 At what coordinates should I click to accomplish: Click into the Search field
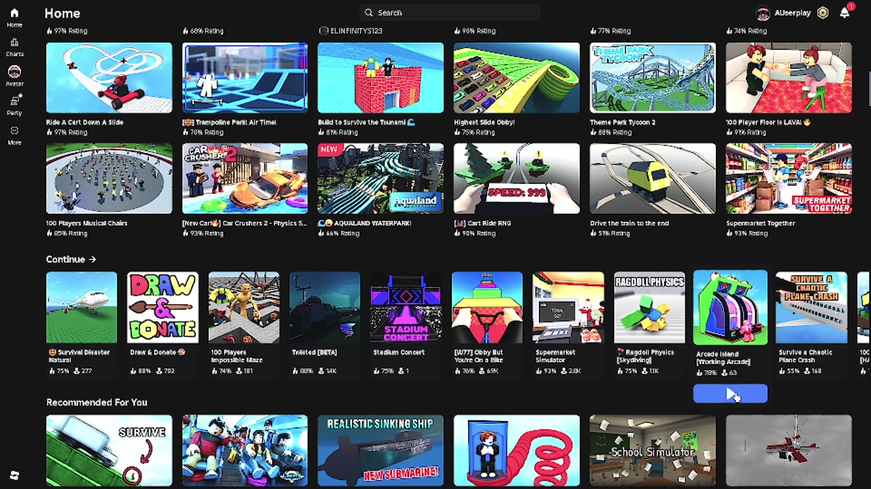[450, 12]
